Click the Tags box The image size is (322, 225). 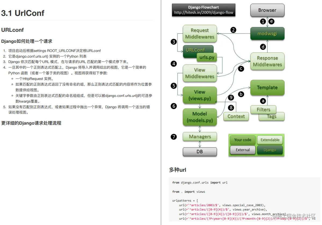tap(272, 116)
